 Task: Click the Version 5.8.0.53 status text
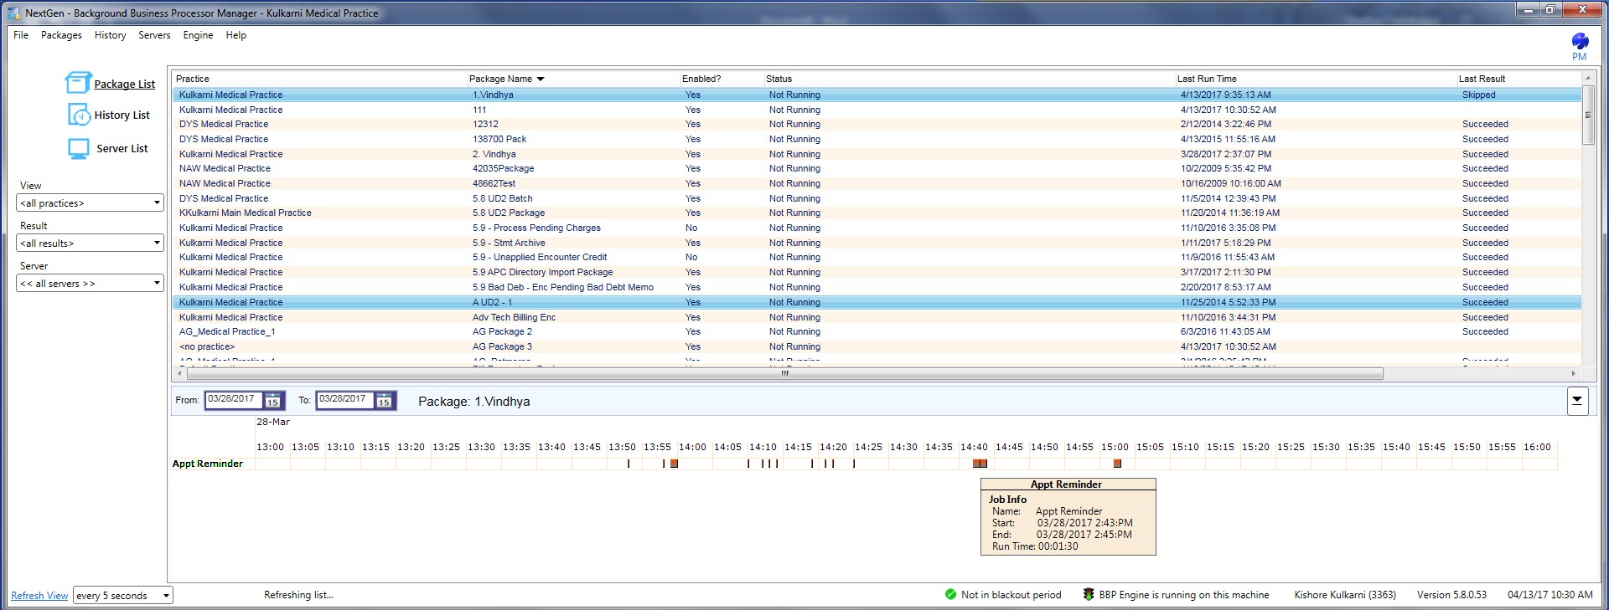1451,595
